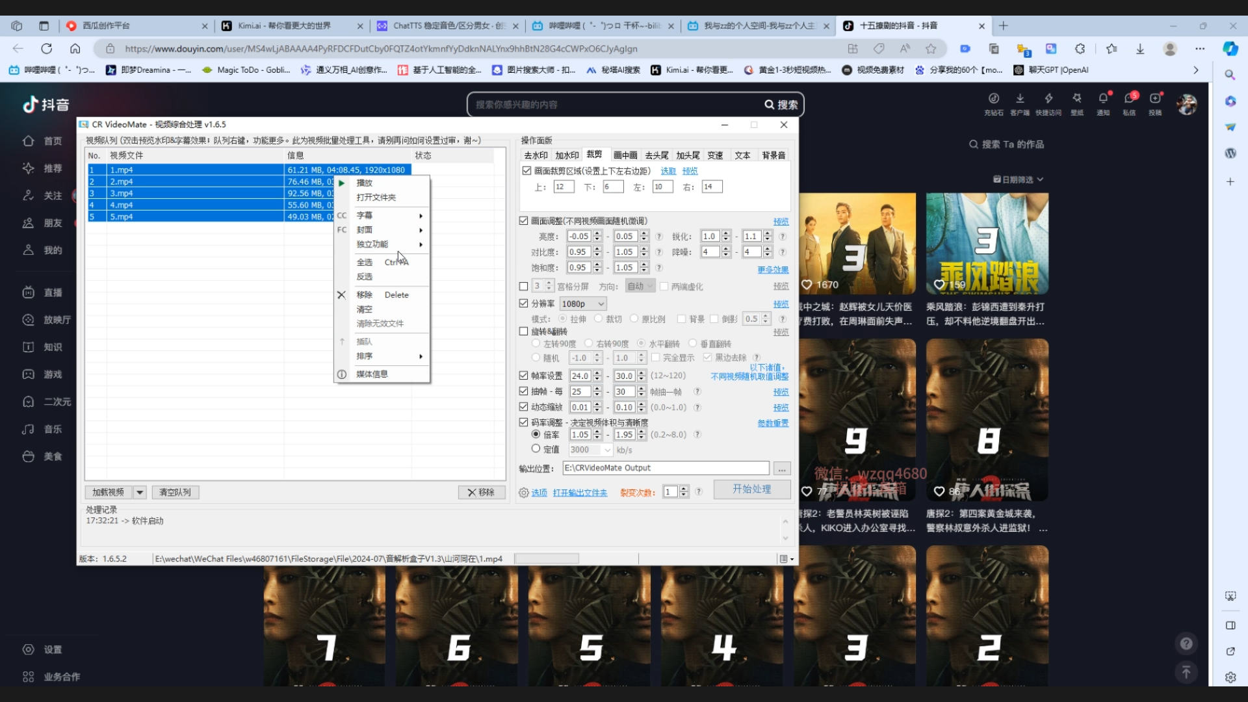Switch to the 去水印 tab

(536, 155)
